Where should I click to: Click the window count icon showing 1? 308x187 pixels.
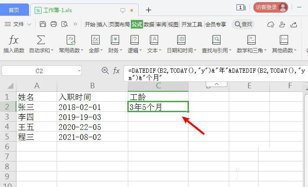pyautogui.click(x=241, y=8)
